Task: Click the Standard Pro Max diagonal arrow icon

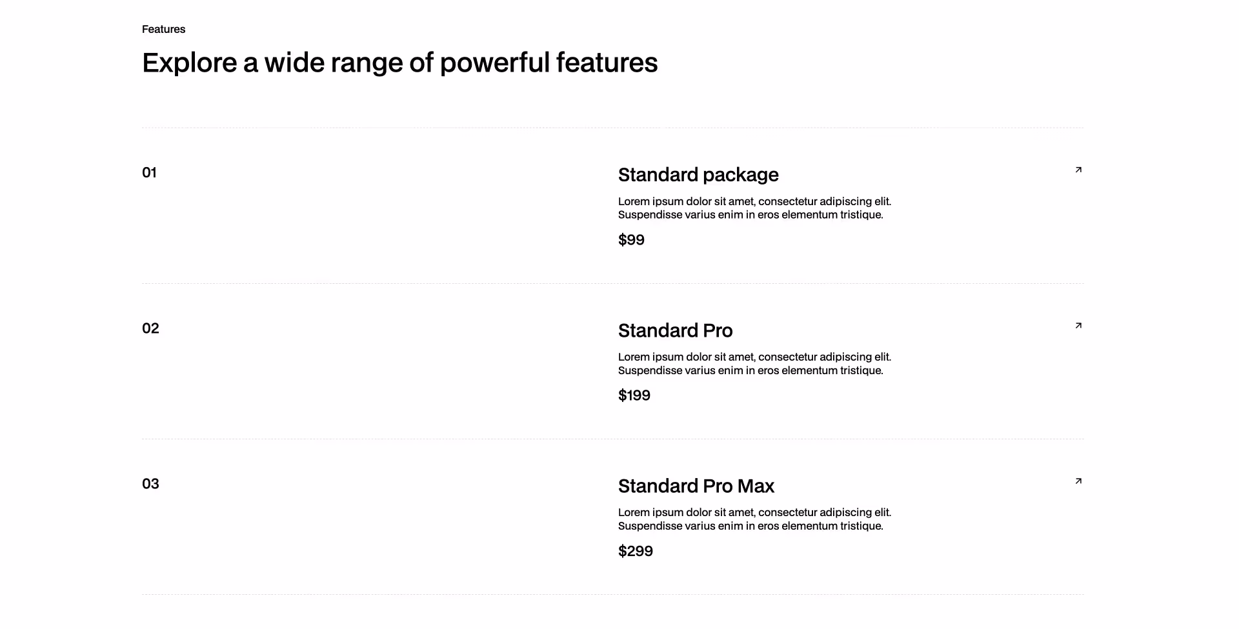Action: [1078, 481]
